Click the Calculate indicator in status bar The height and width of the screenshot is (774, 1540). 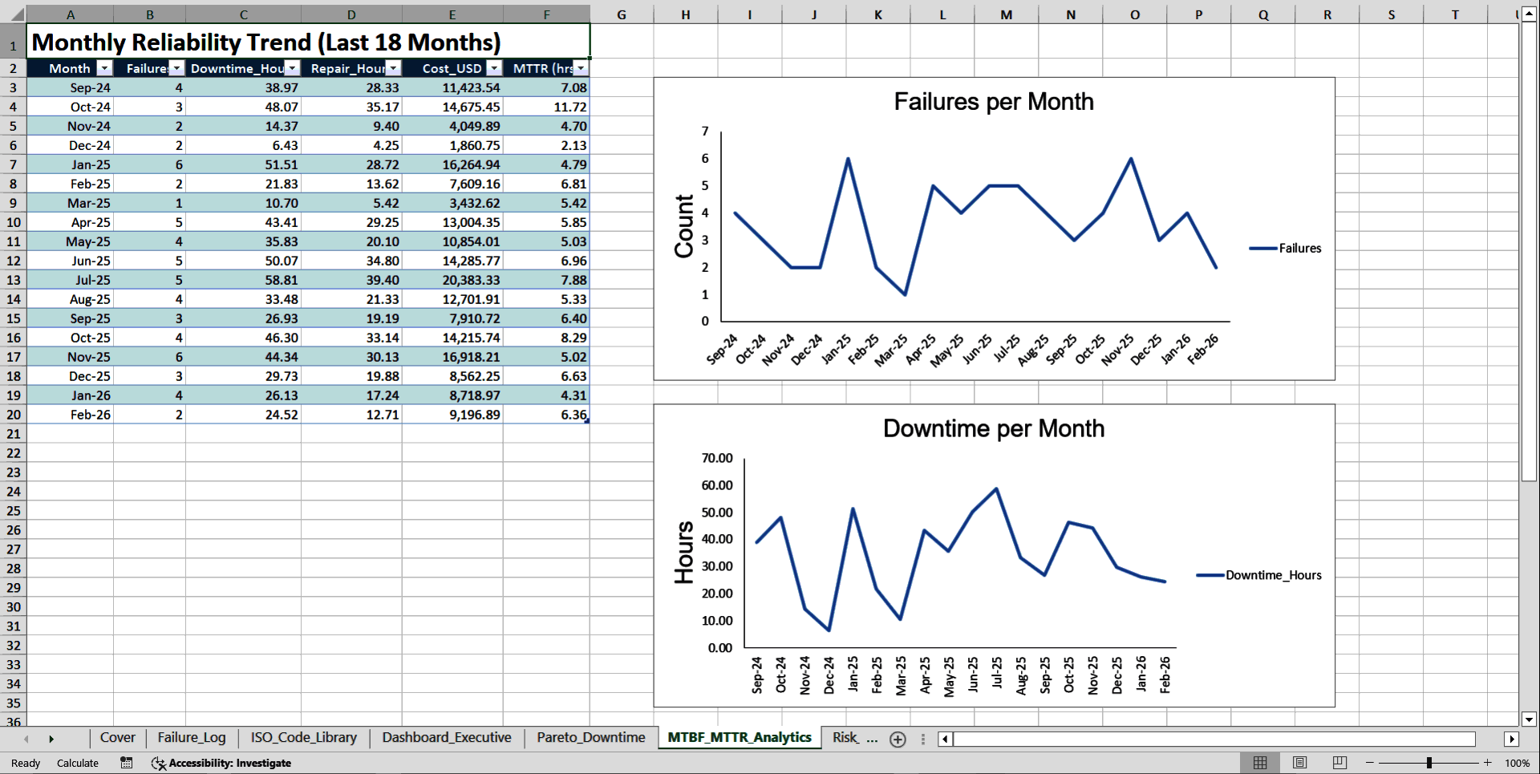tap(77, 763)
